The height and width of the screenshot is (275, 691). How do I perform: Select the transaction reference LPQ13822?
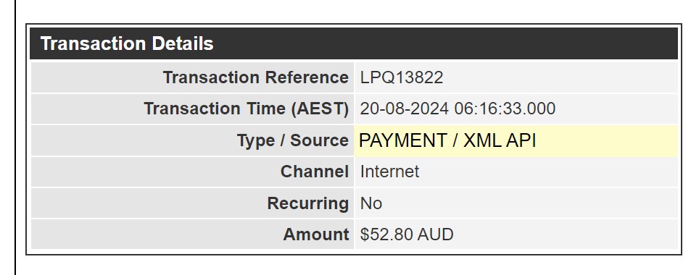pyautogui.click(x=402, y=77)
